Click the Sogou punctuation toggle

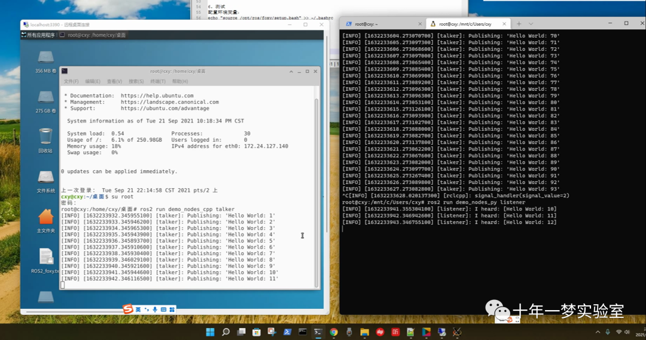coord(147,310)
